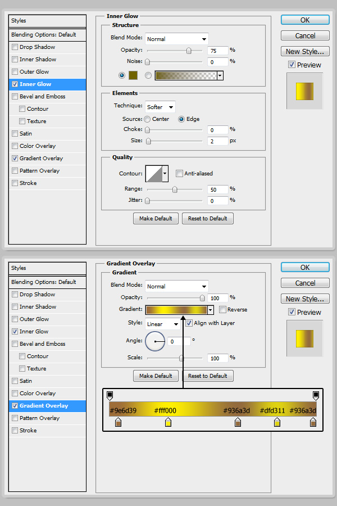The height and width of the screenshot is (506, 337).
Task: Click the Angle dial in Gradient Overlay
Action: coord(155,341)
